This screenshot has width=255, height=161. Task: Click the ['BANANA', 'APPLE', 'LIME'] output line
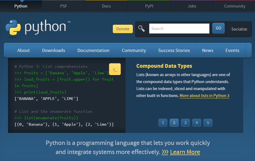46,99
